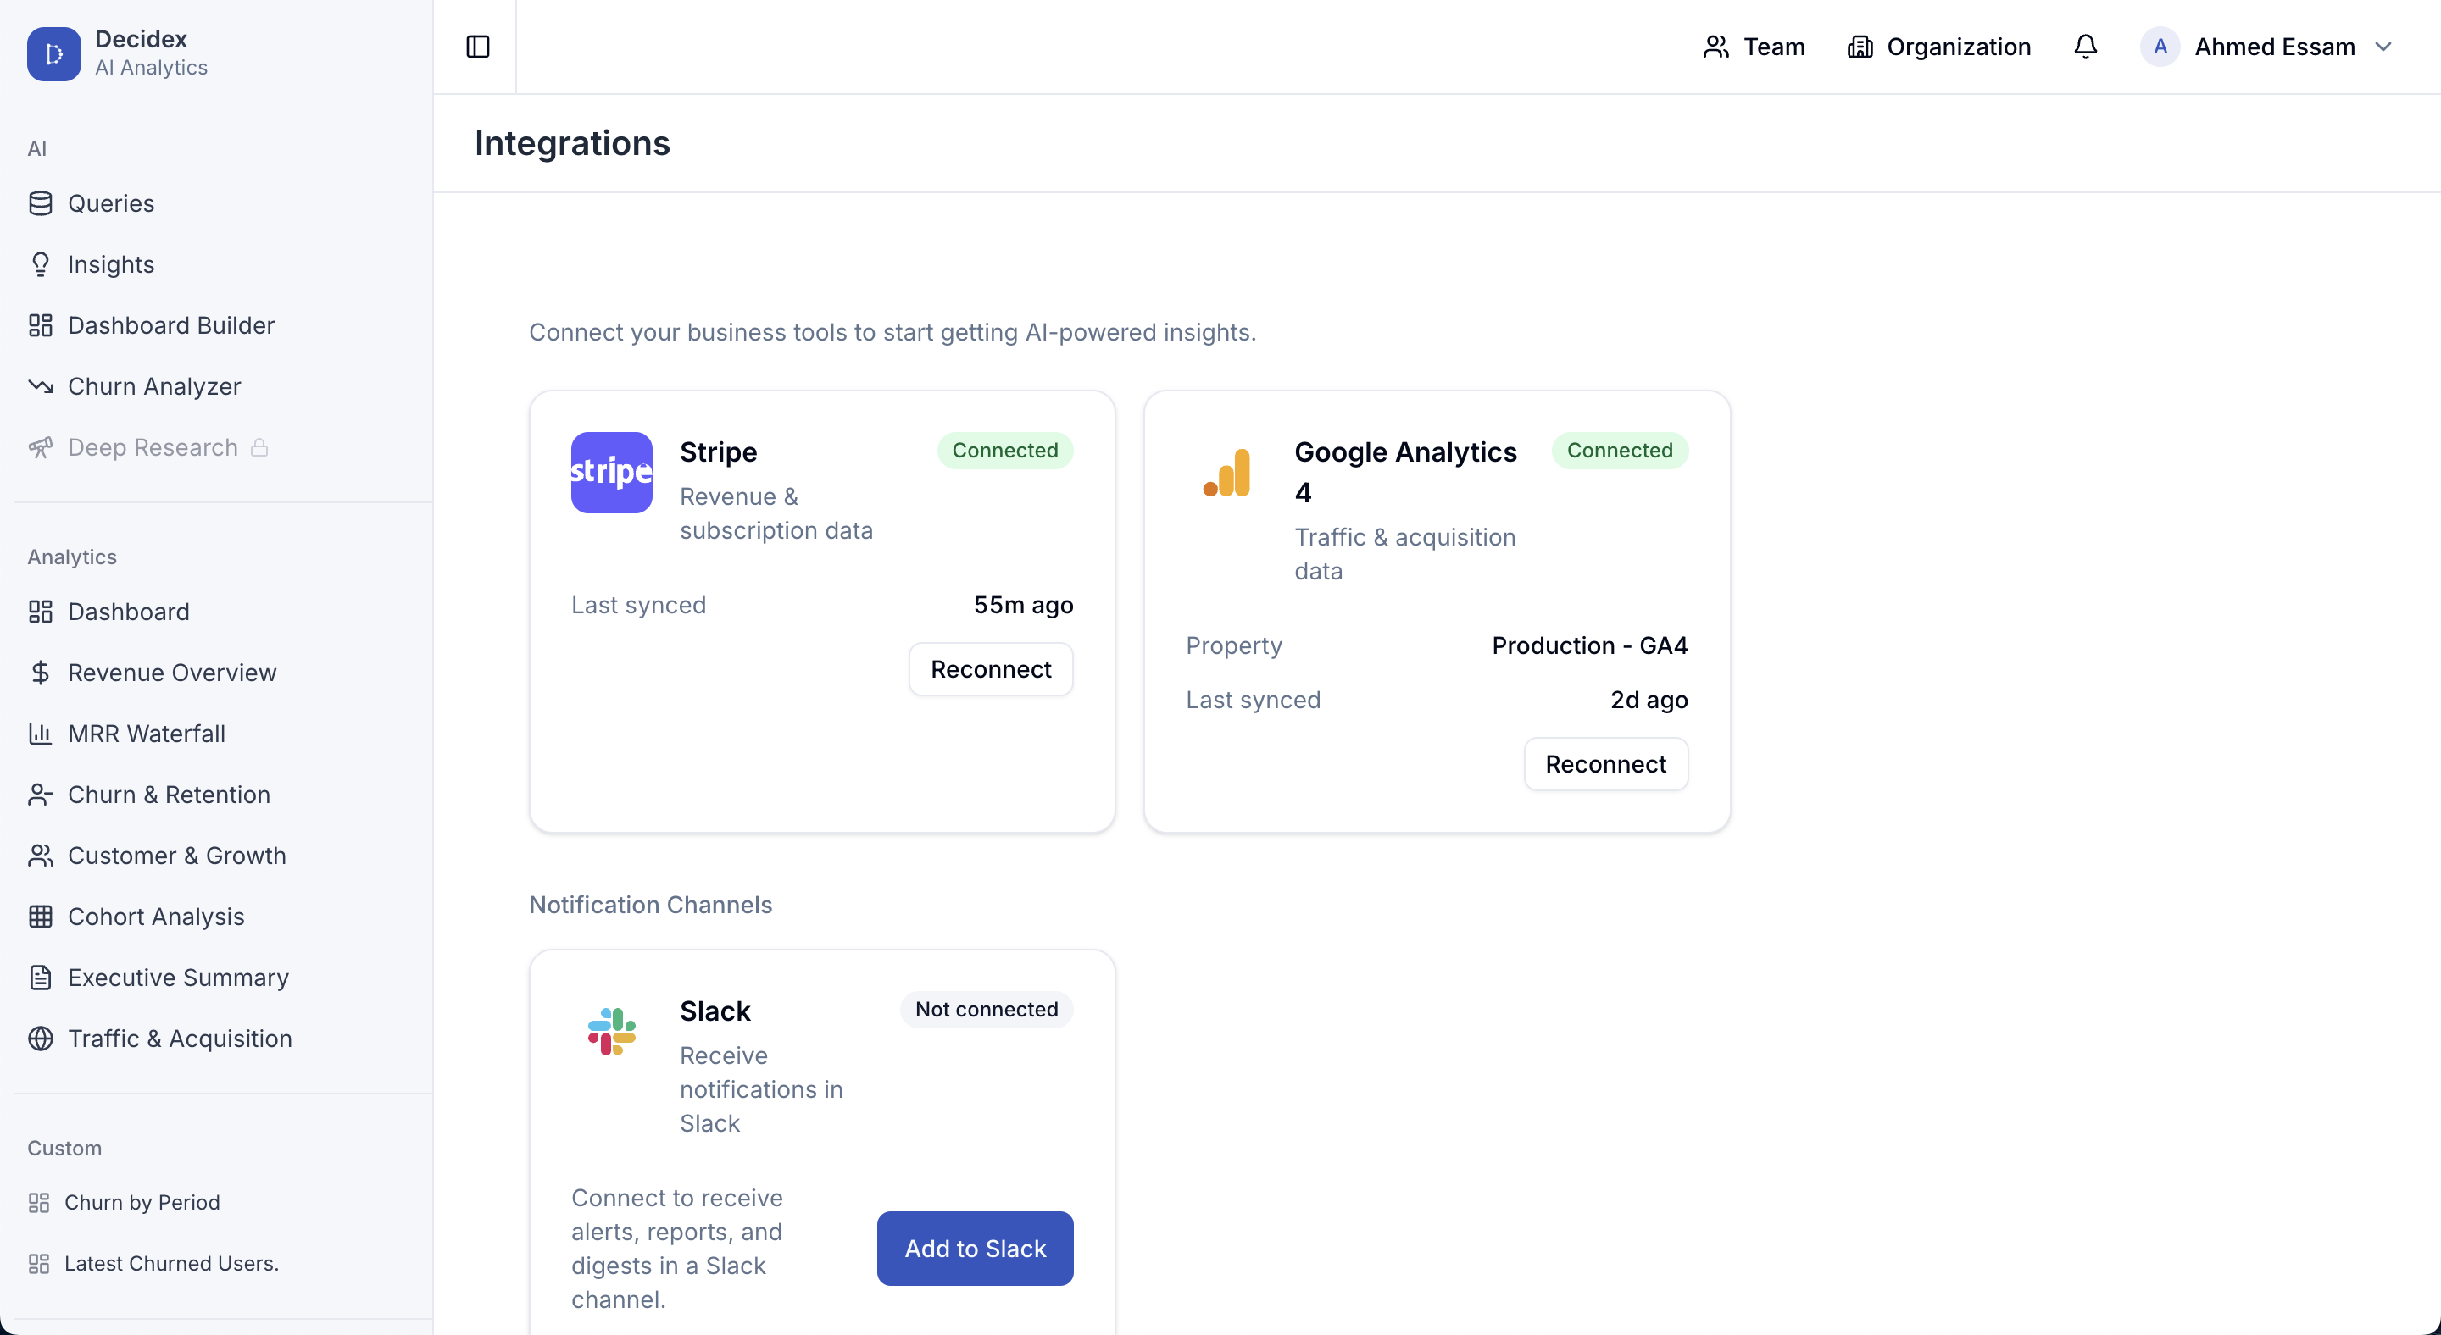
Task: Reconnect the Google Analytics 4 integration
Action: [1605, 764]
